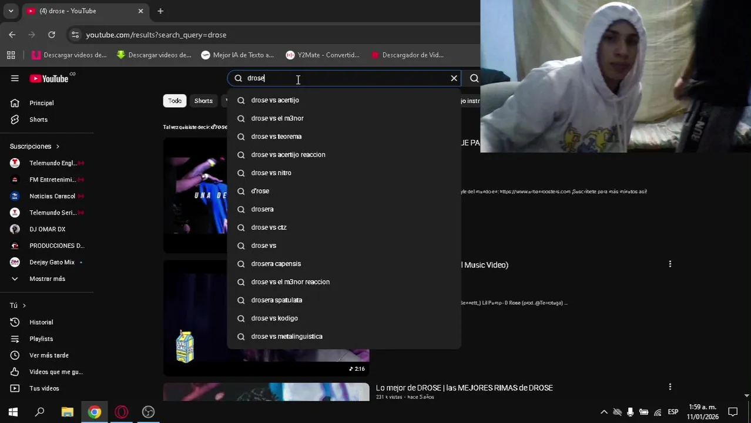Pick the "drose vs ctz" suggestion

pyautogui.click(x=344, y=227)
